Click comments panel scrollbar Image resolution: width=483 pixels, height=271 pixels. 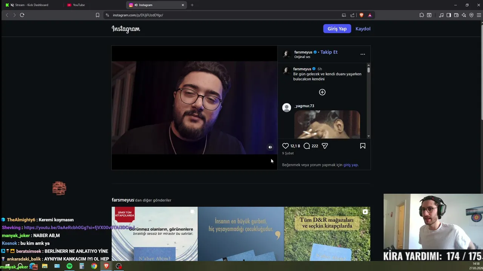pos(368,70)
